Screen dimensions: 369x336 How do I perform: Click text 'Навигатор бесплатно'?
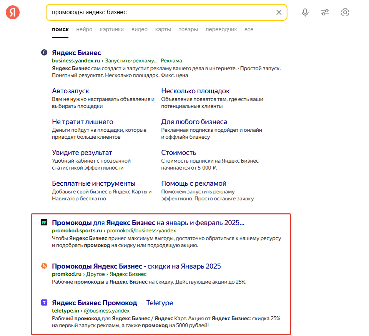79,199
